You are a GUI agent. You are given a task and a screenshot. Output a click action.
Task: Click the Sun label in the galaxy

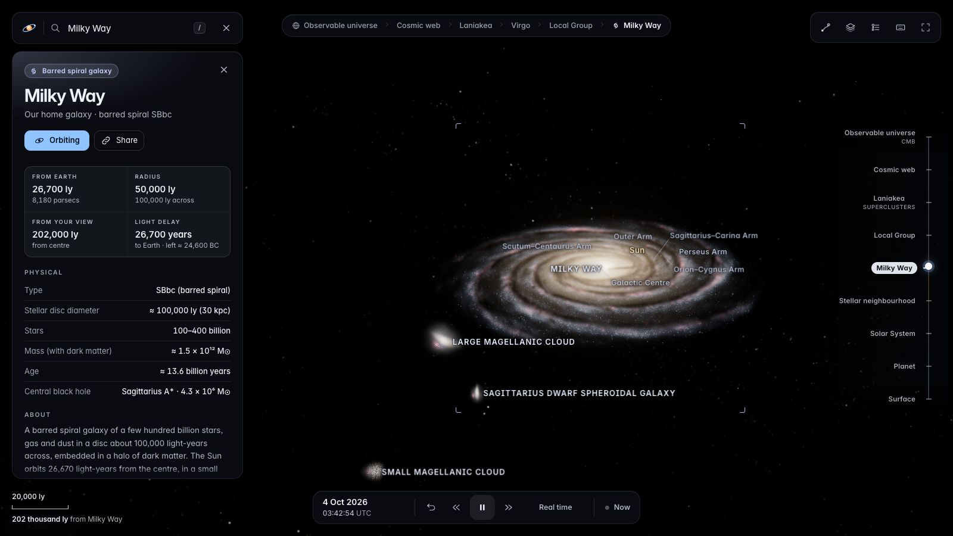pyautogui.click(x=637, y=250)
